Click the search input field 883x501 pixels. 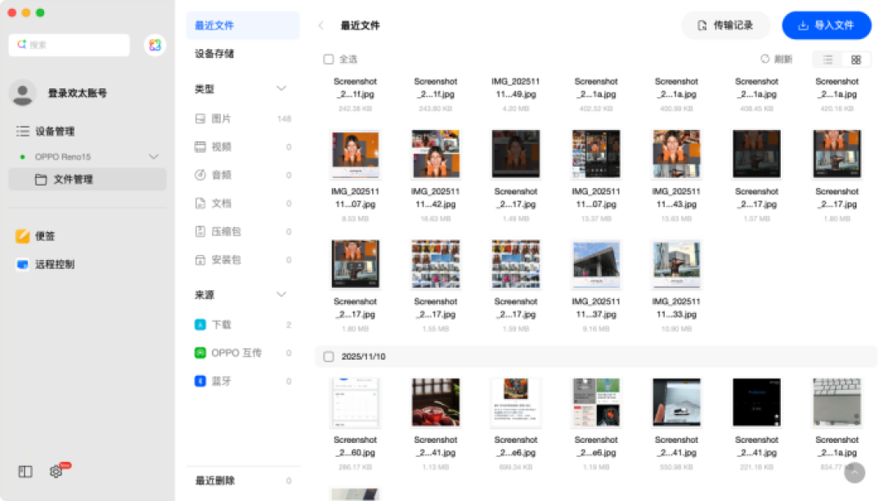pos(69,45)
